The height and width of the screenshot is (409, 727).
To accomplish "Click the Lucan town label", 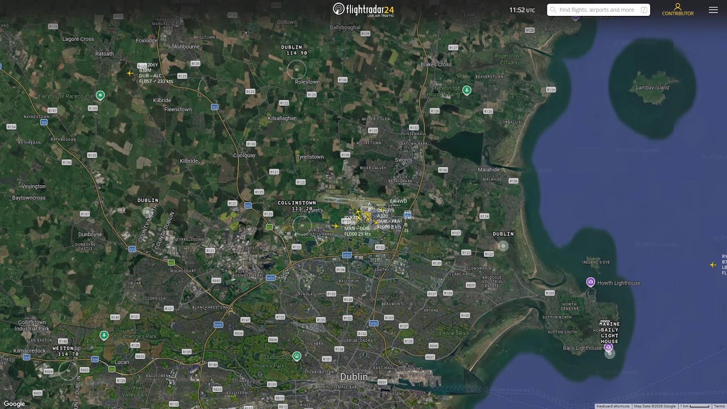I will click(x=122, y=362).
